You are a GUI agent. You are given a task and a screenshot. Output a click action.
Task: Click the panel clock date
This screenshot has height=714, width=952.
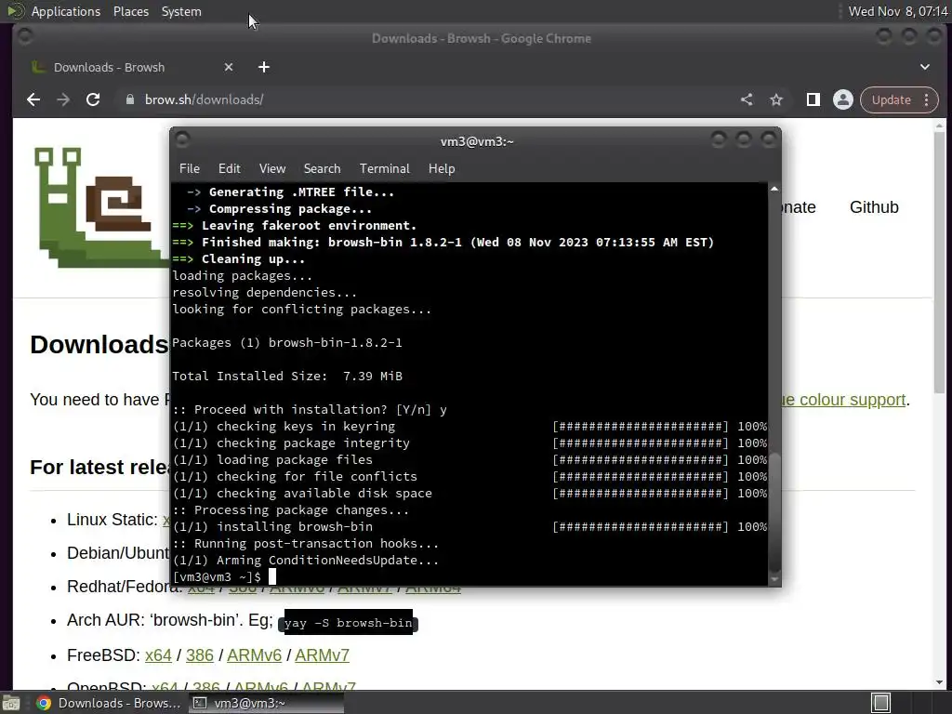click(898, 11)
